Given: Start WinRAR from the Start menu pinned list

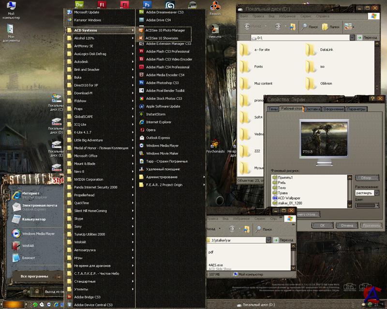Looking at the screenshot, I should [28, 246].
